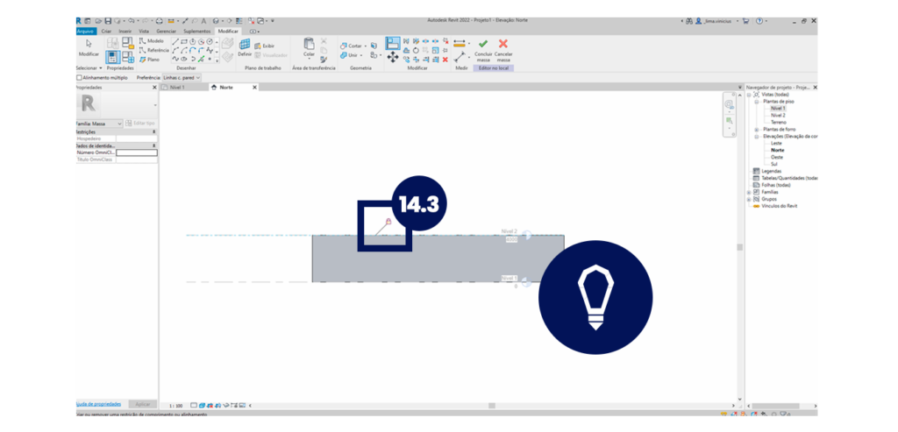Viewport: 898px width, 432px height.
Task: Select the Rectangle draw tool
Action: (x=184, y=42)
